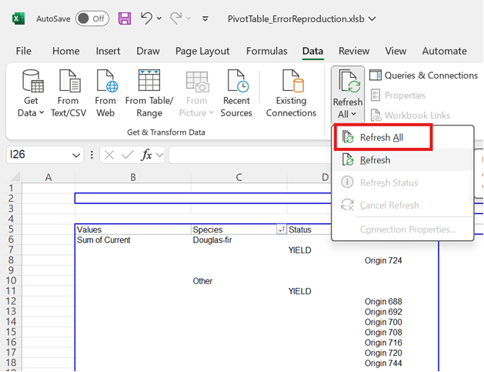The width and height of the screenshot is (484, 372).
Task: Switch to the Draw ribbon tab
Action: coord(148,51)
